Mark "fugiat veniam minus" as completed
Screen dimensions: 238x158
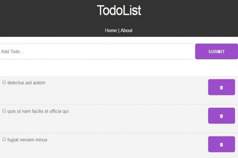click(4, 139)
